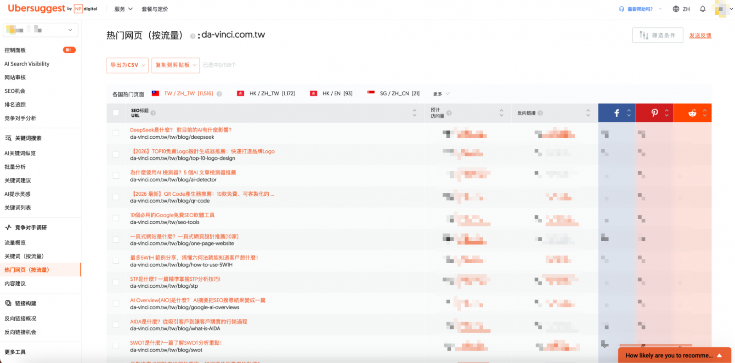Click the info icon next to 反向链接
The image size is (735, 363).
click(x=540, y=113)
